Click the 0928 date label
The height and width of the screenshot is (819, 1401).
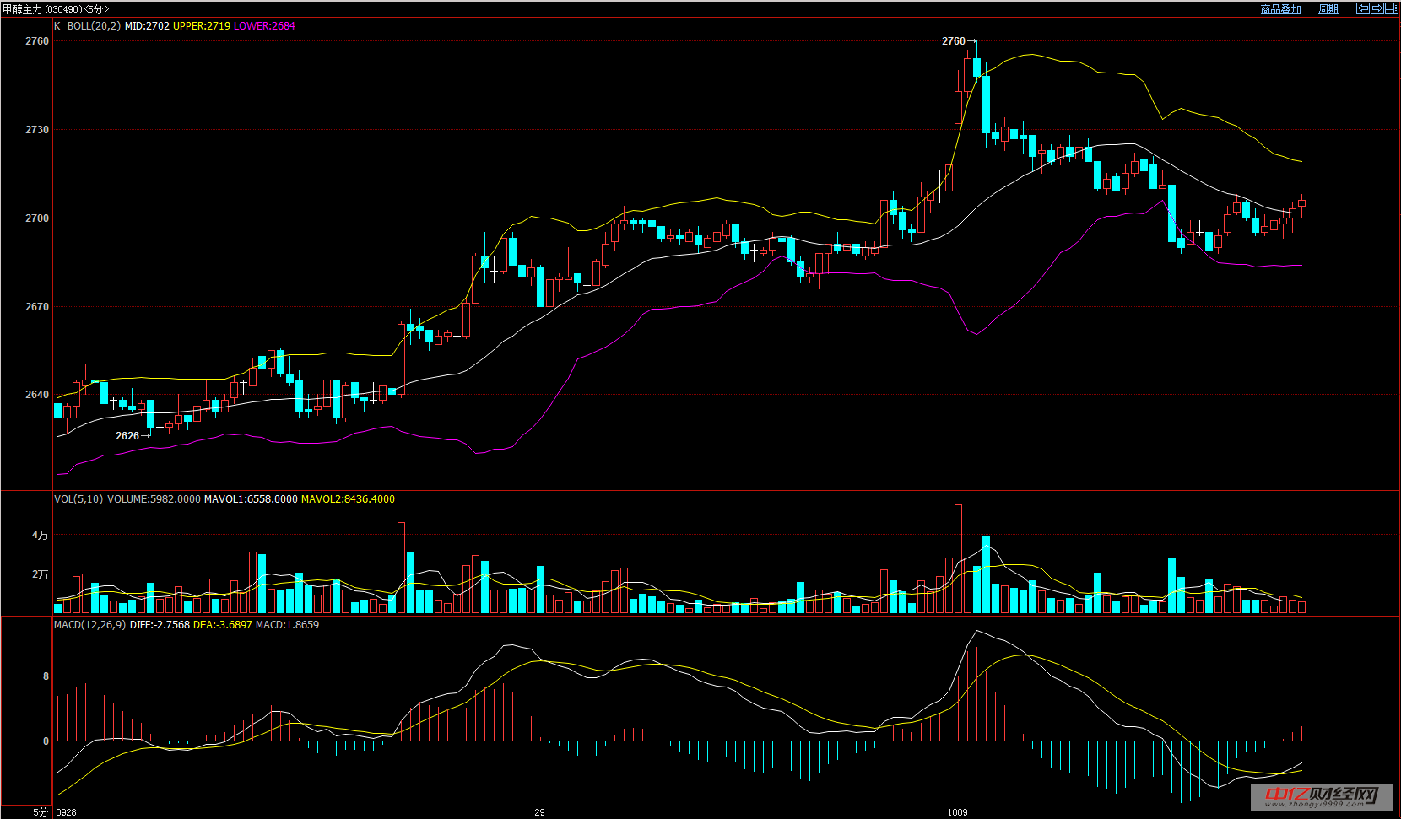(x=67, y=812)
